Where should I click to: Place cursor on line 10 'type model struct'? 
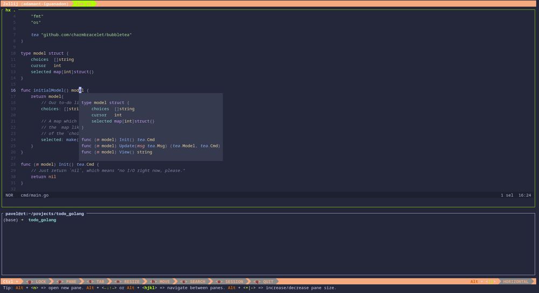(x=45, y=53)
